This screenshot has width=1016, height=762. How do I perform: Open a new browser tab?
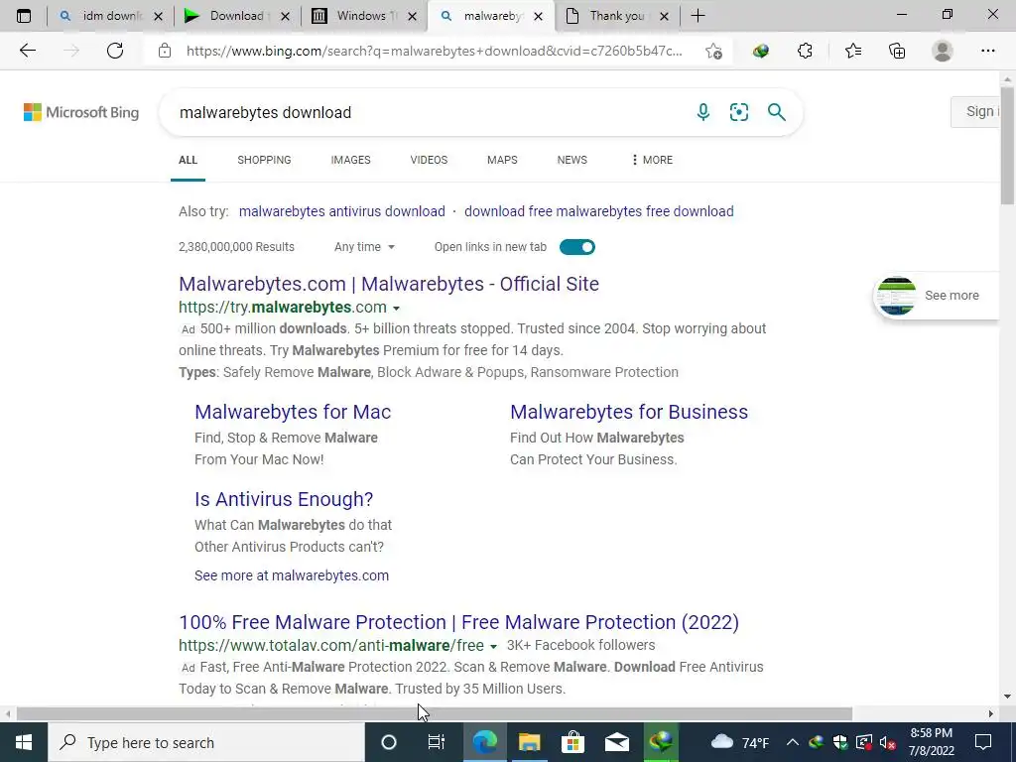[x=698, y=16]
